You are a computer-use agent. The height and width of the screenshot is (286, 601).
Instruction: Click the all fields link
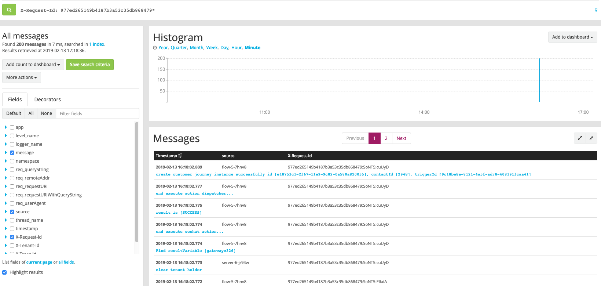(66, 262)
